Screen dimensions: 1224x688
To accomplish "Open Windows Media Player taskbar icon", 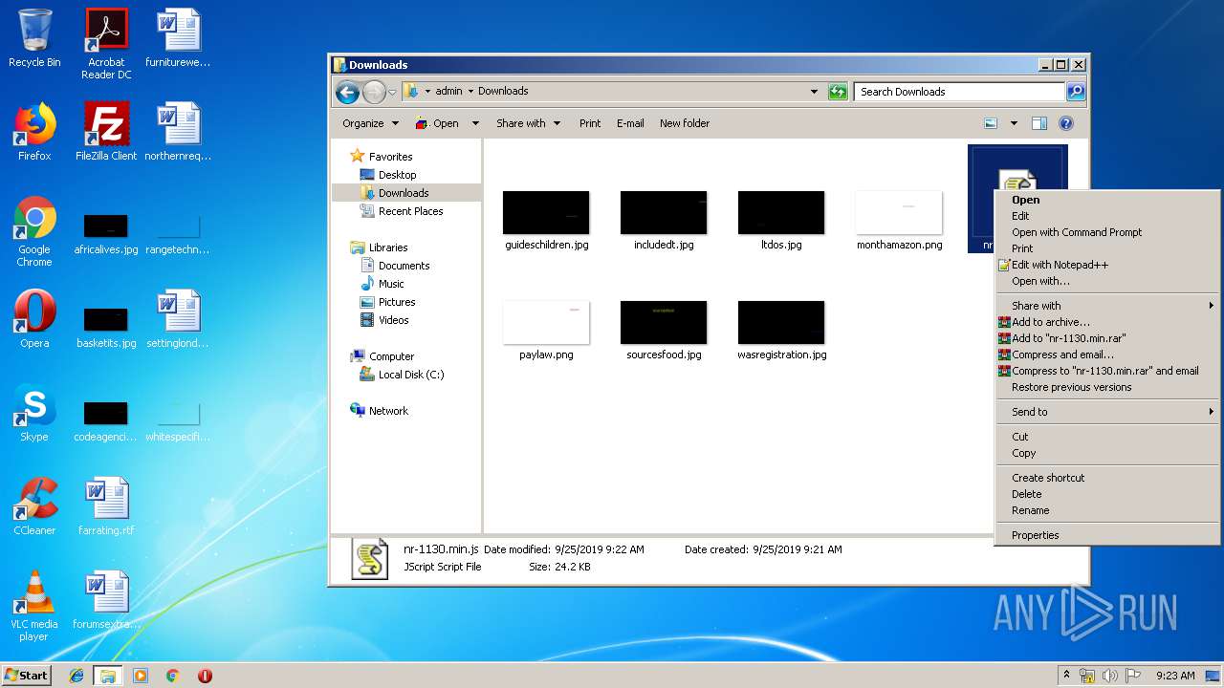I will (x=141, y=676).
